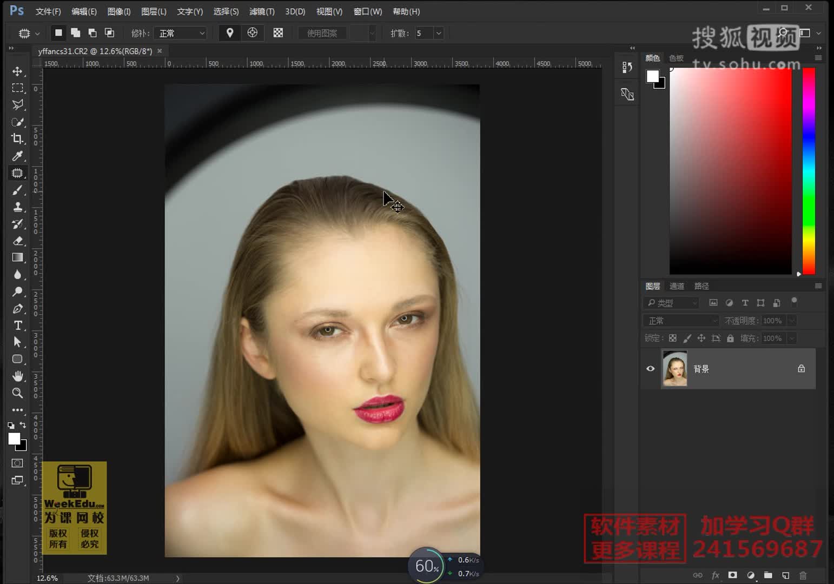834x584 pixels.
Task: Select the Move tool
Action: (17, 71)
